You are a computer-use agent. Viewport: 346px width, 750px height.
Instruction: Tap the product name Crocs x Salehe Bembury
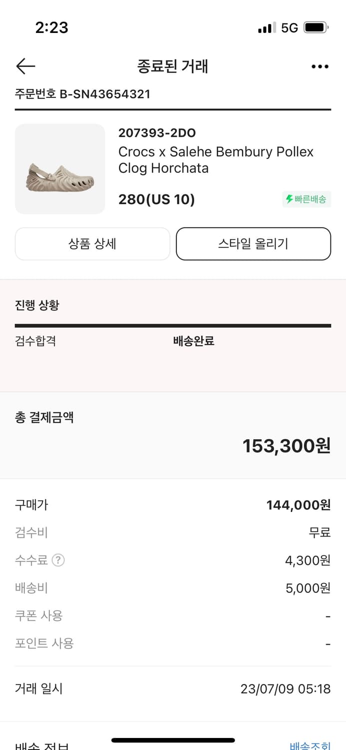[216, 159]
